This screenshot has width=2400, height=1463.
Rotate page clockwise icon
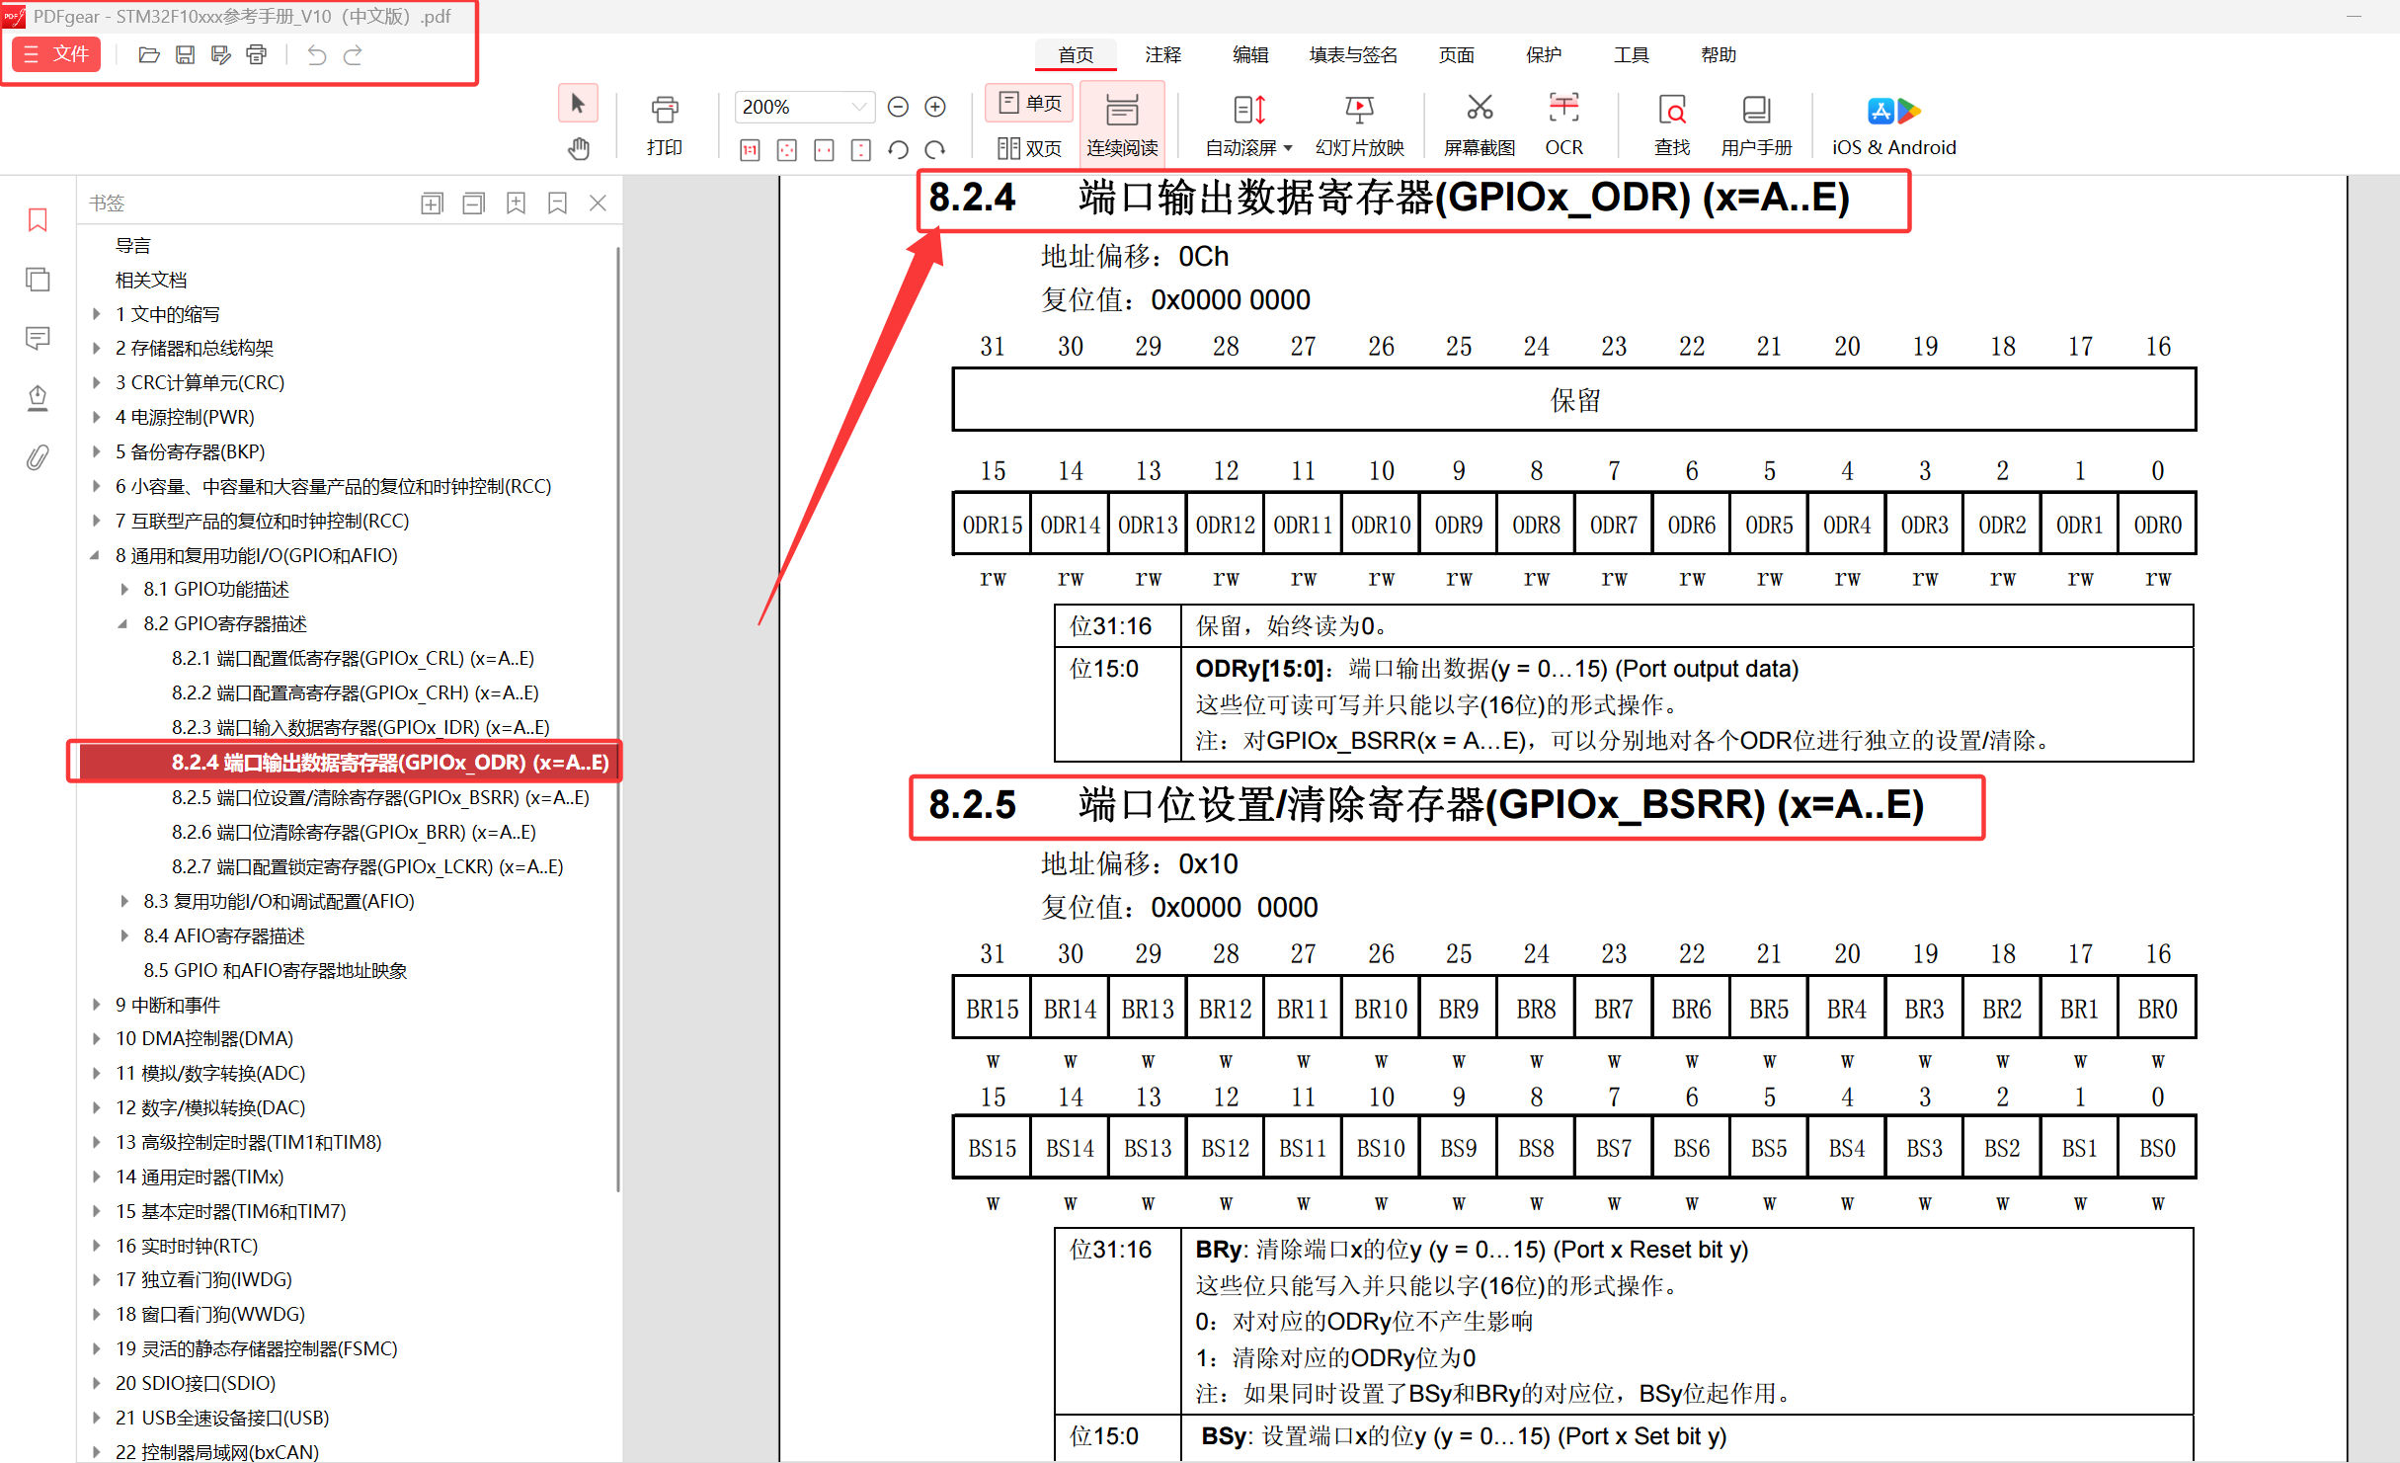[x=935, y=150]
